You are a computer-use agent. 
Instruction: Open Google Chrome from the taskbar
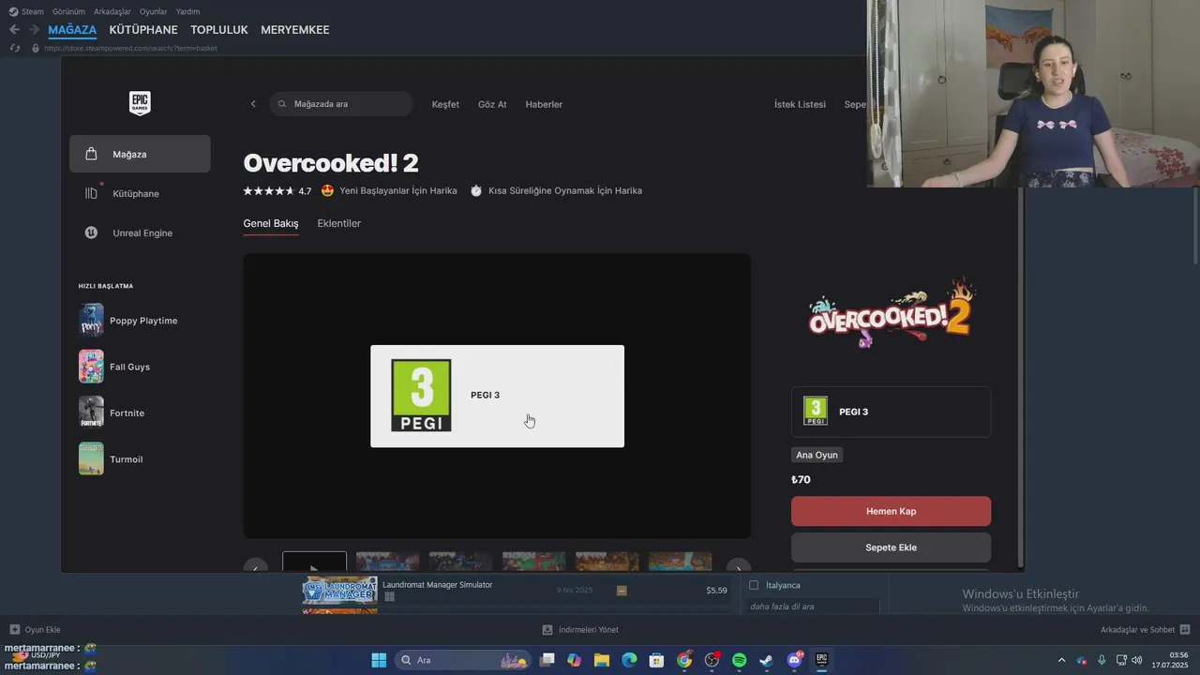(684, 660)
